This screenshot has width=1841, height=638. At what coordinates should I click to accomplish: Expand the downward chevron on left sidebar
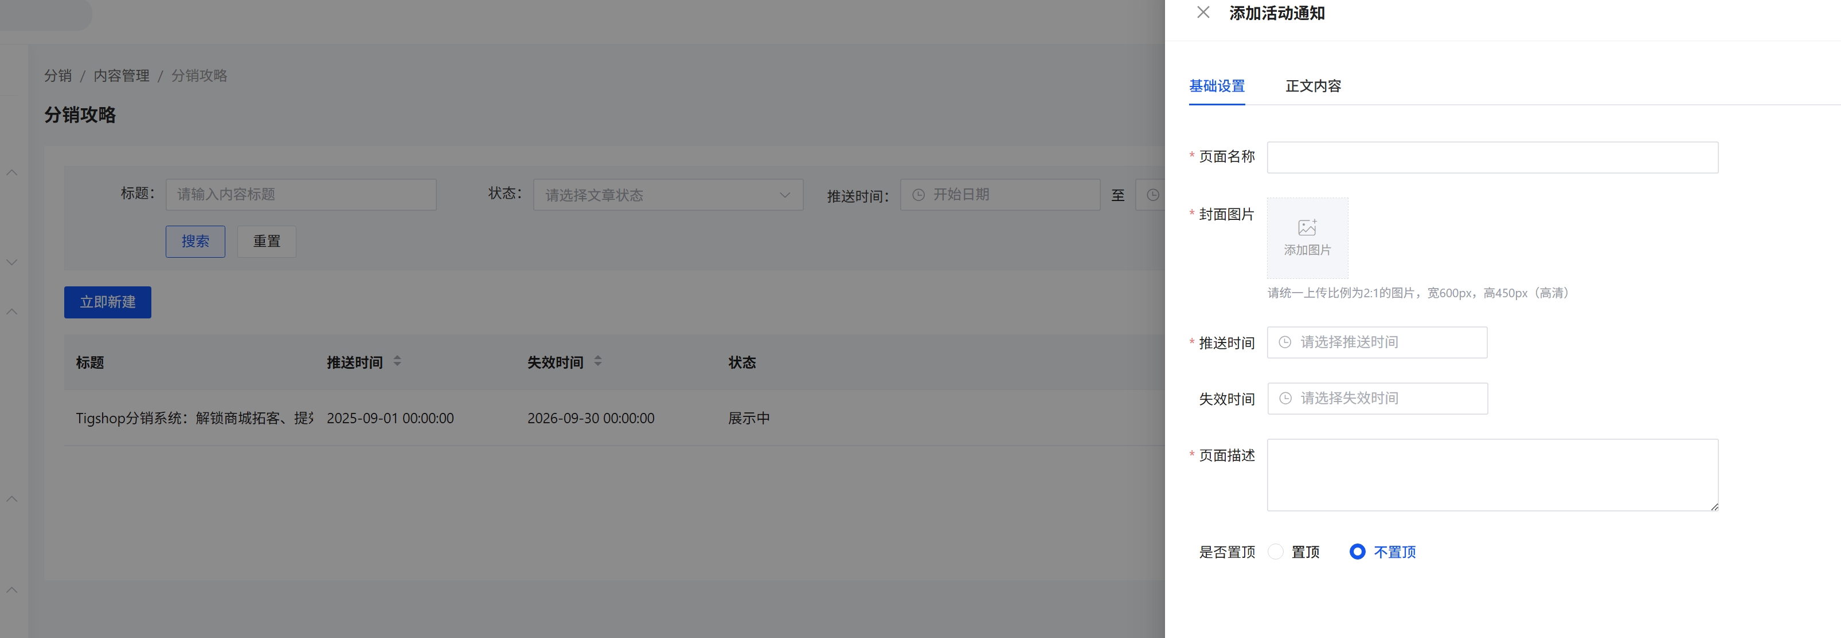click(x=11, y=262)
